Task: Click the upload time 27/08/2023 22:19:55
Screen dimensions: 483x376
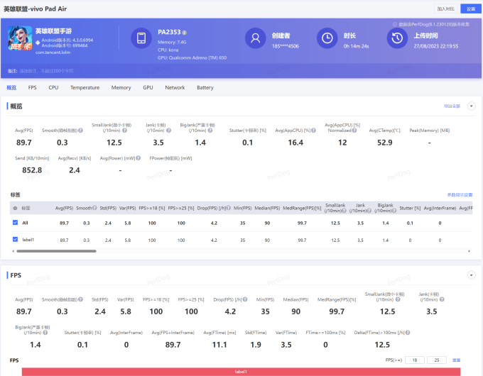Action: pyautogui.click(x=436, y=46)
